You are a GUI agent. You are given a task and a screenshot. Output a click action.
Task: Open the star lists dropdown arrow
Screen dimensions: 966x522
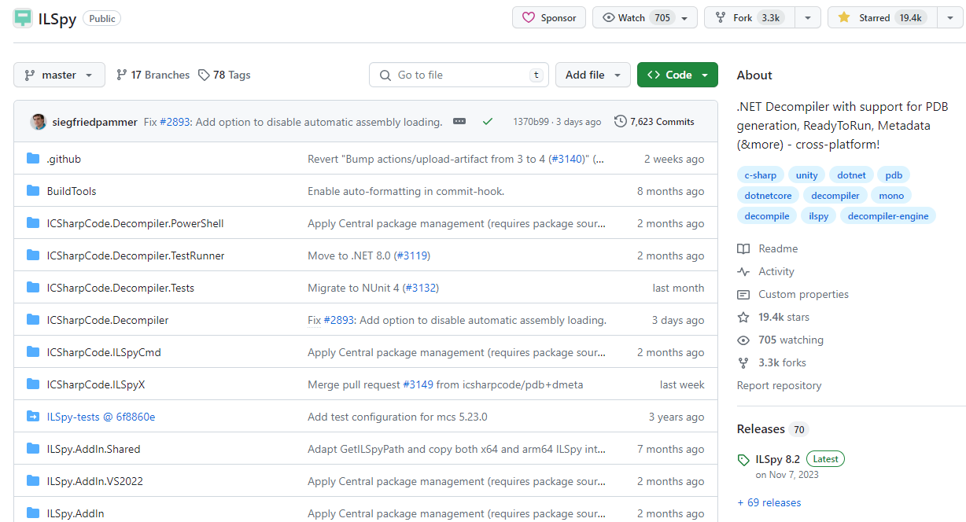(x=949, y=18)
